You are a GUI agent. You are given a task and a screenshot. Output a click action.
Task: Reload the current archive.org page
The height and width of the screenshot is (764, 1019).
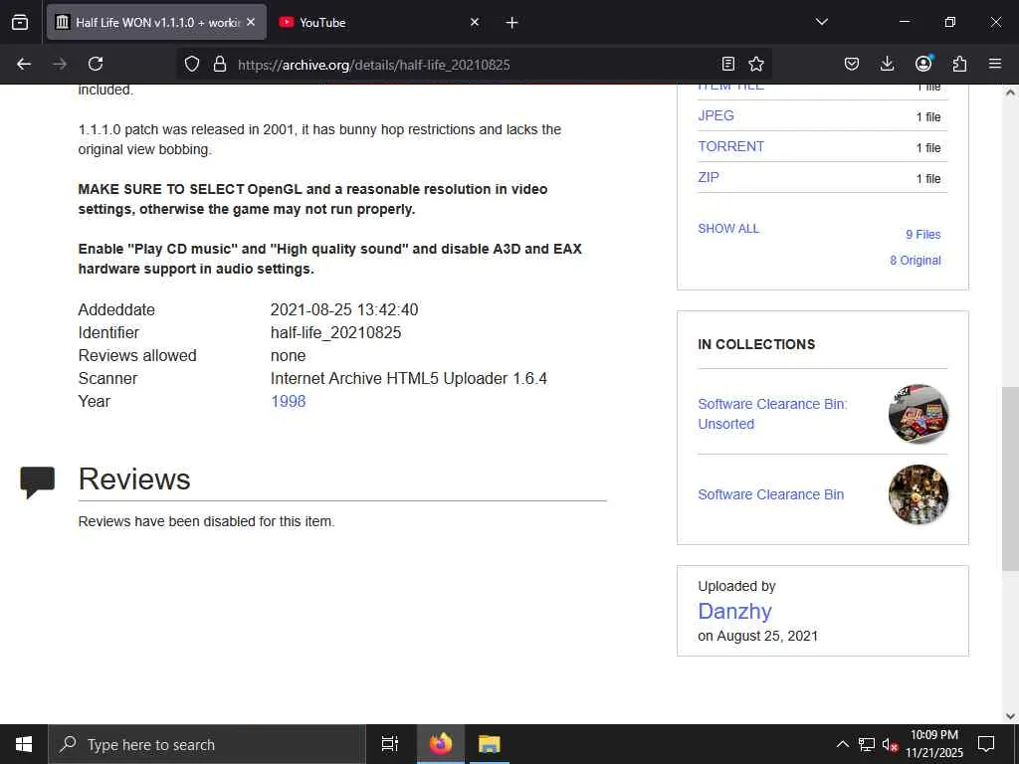96,64
